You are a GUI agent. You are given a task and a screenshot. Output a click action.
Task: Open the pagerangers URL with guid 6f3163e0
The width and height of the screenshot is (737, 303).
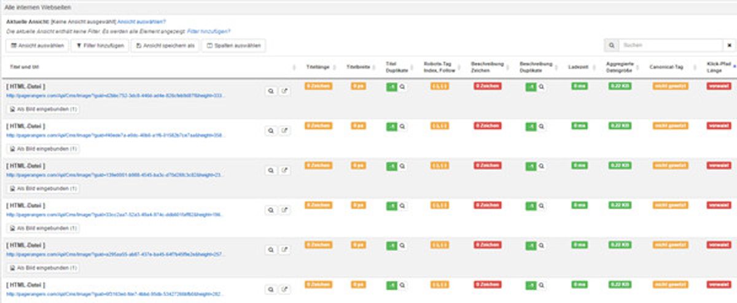click(115, 294)
